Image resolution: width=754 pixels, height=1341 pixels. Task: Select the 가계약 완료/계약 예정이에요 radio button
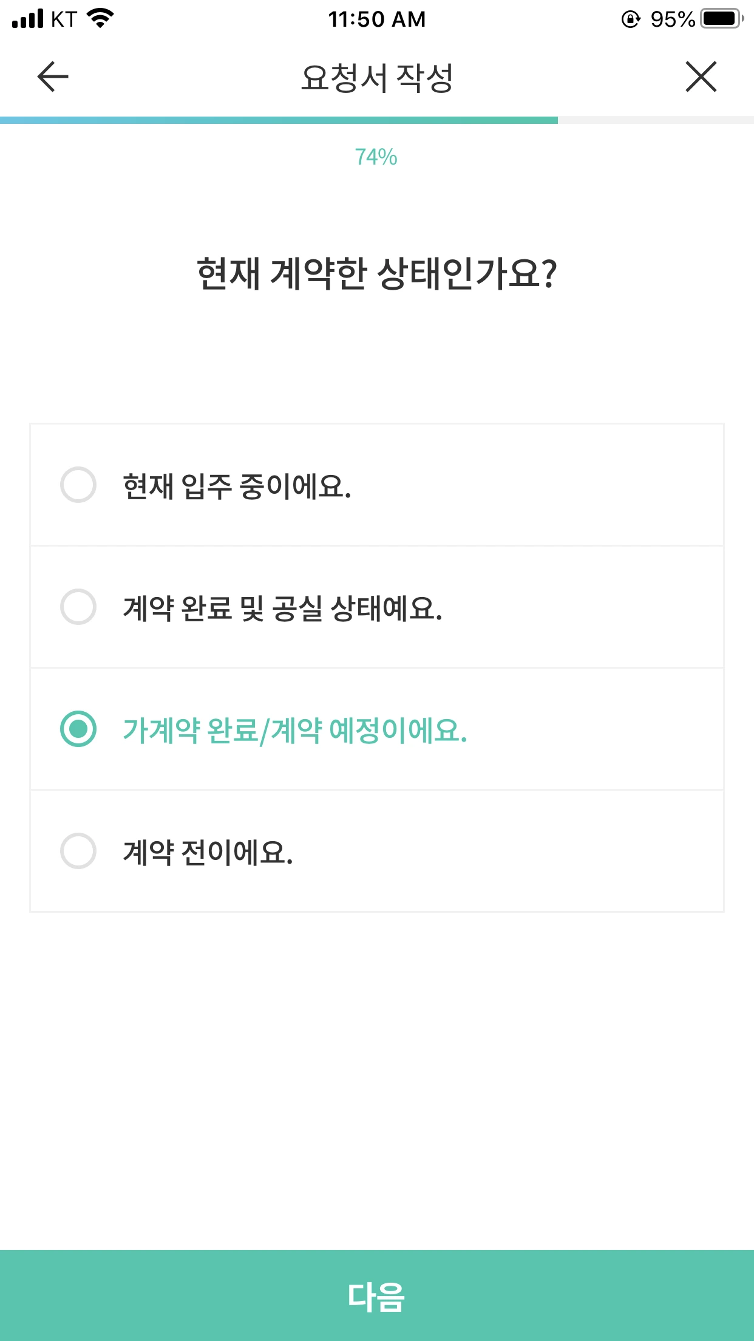coord(78,729)
